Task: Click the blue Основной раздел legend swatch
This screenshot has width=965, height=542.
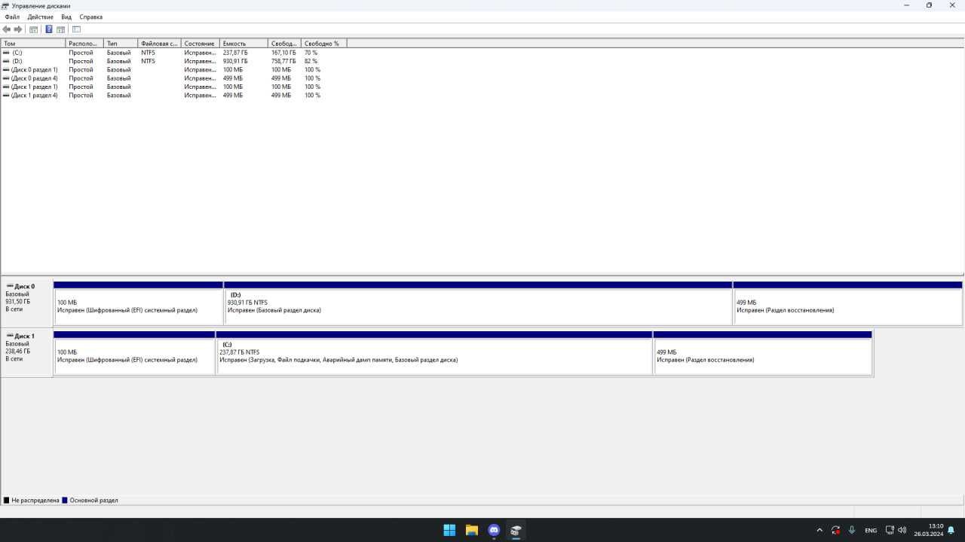Action: coord(65,500)
